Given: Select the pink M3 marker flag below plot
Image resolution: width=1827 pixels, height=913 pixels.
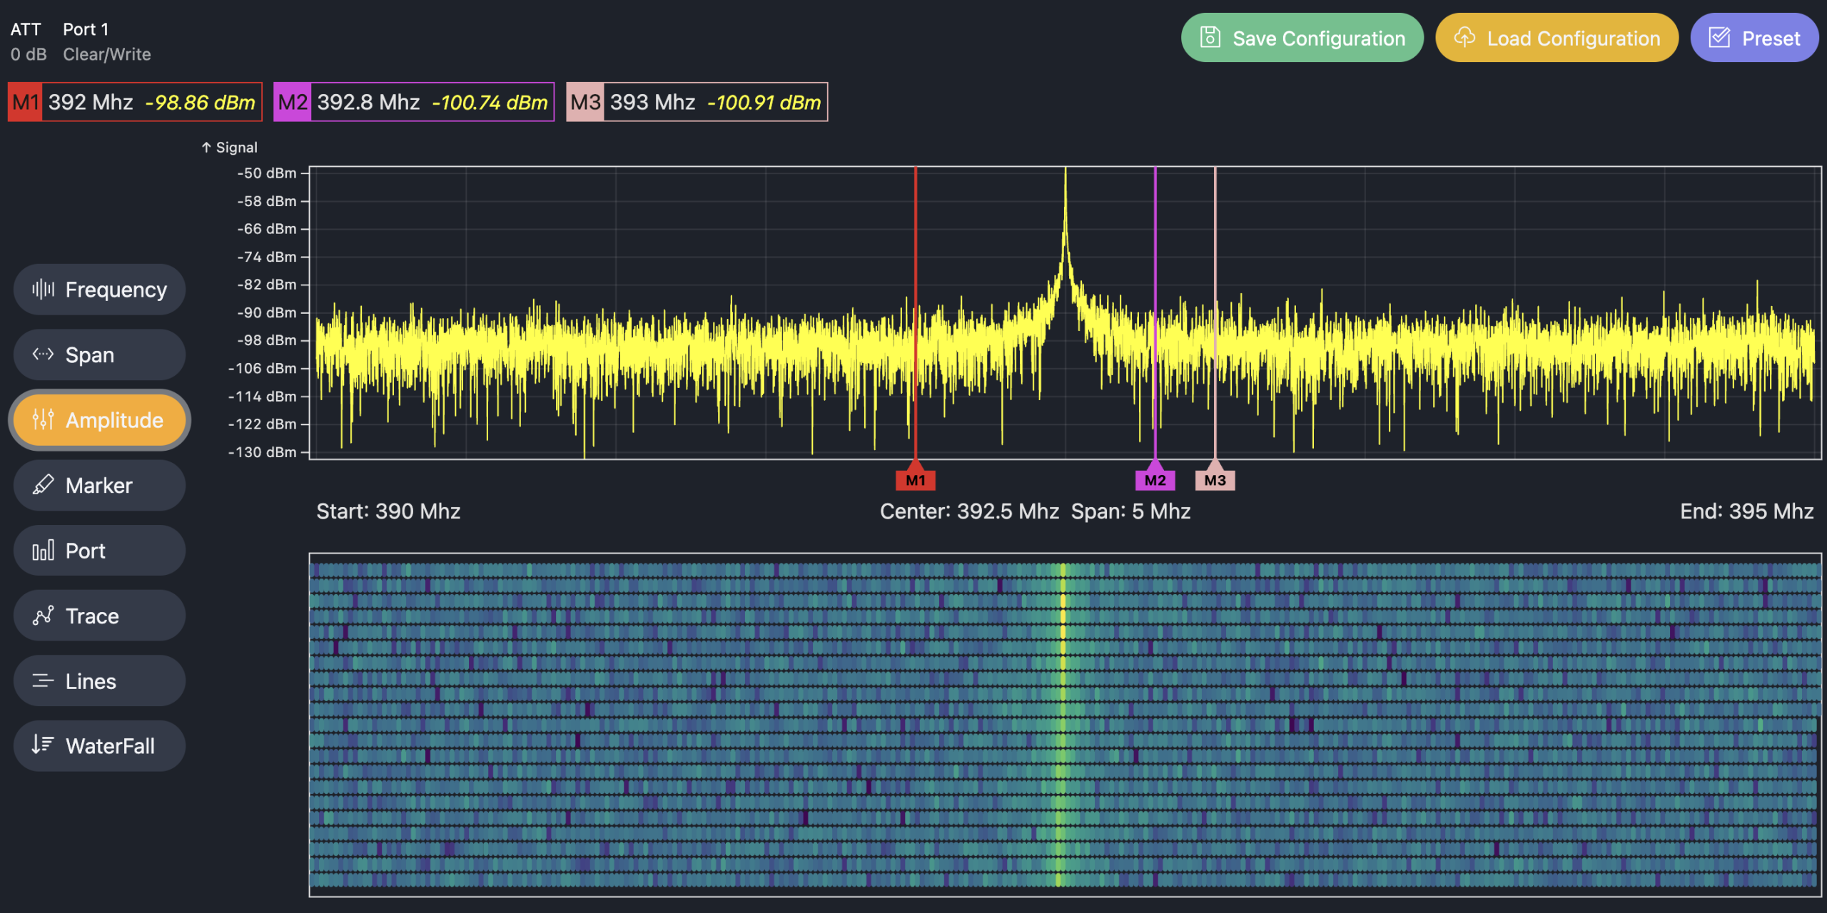Looking at the screenshot, I should (1215, 480).
